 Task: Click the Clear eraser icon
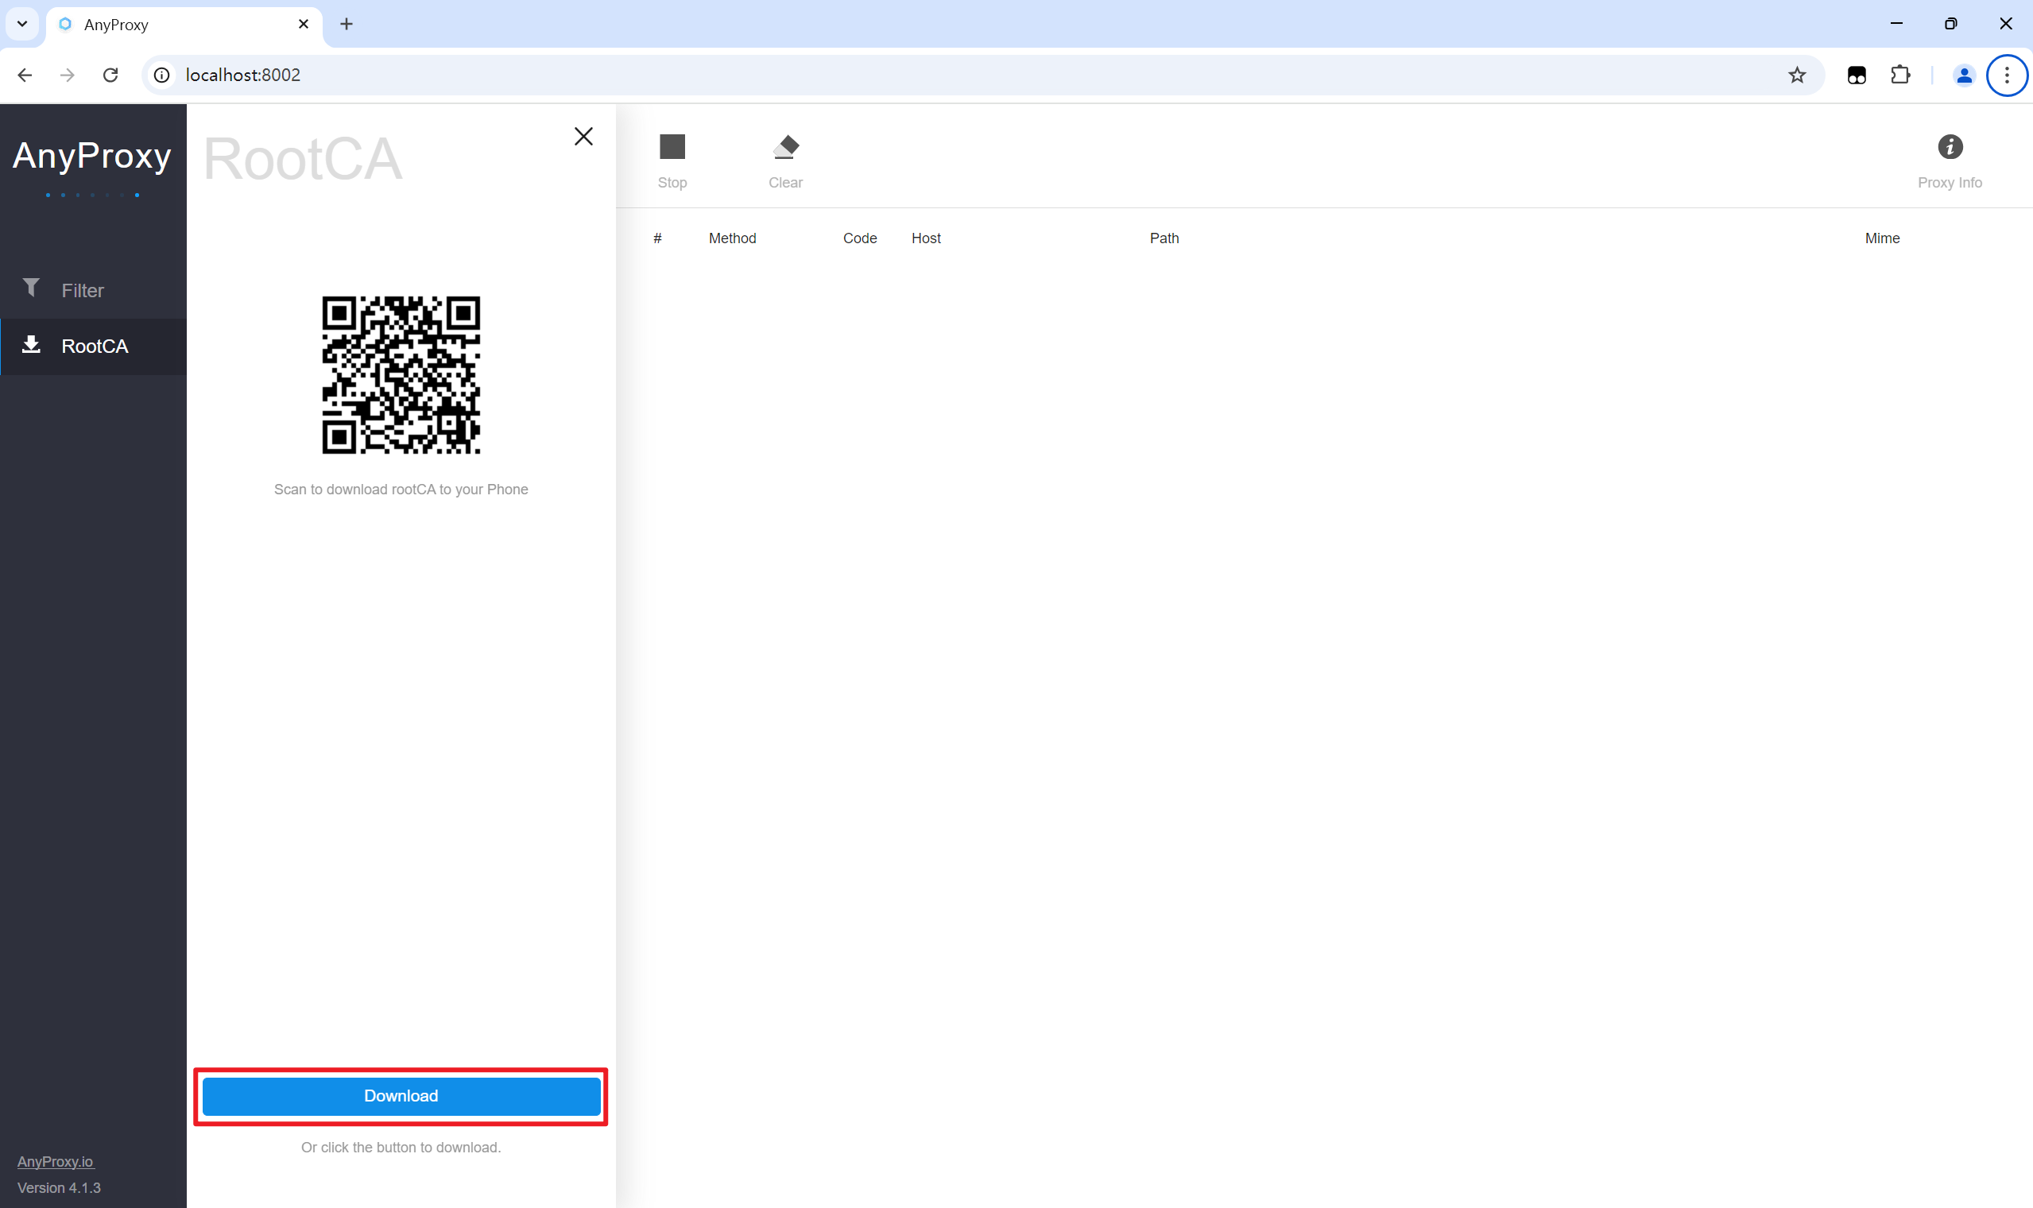pos(785,147)
